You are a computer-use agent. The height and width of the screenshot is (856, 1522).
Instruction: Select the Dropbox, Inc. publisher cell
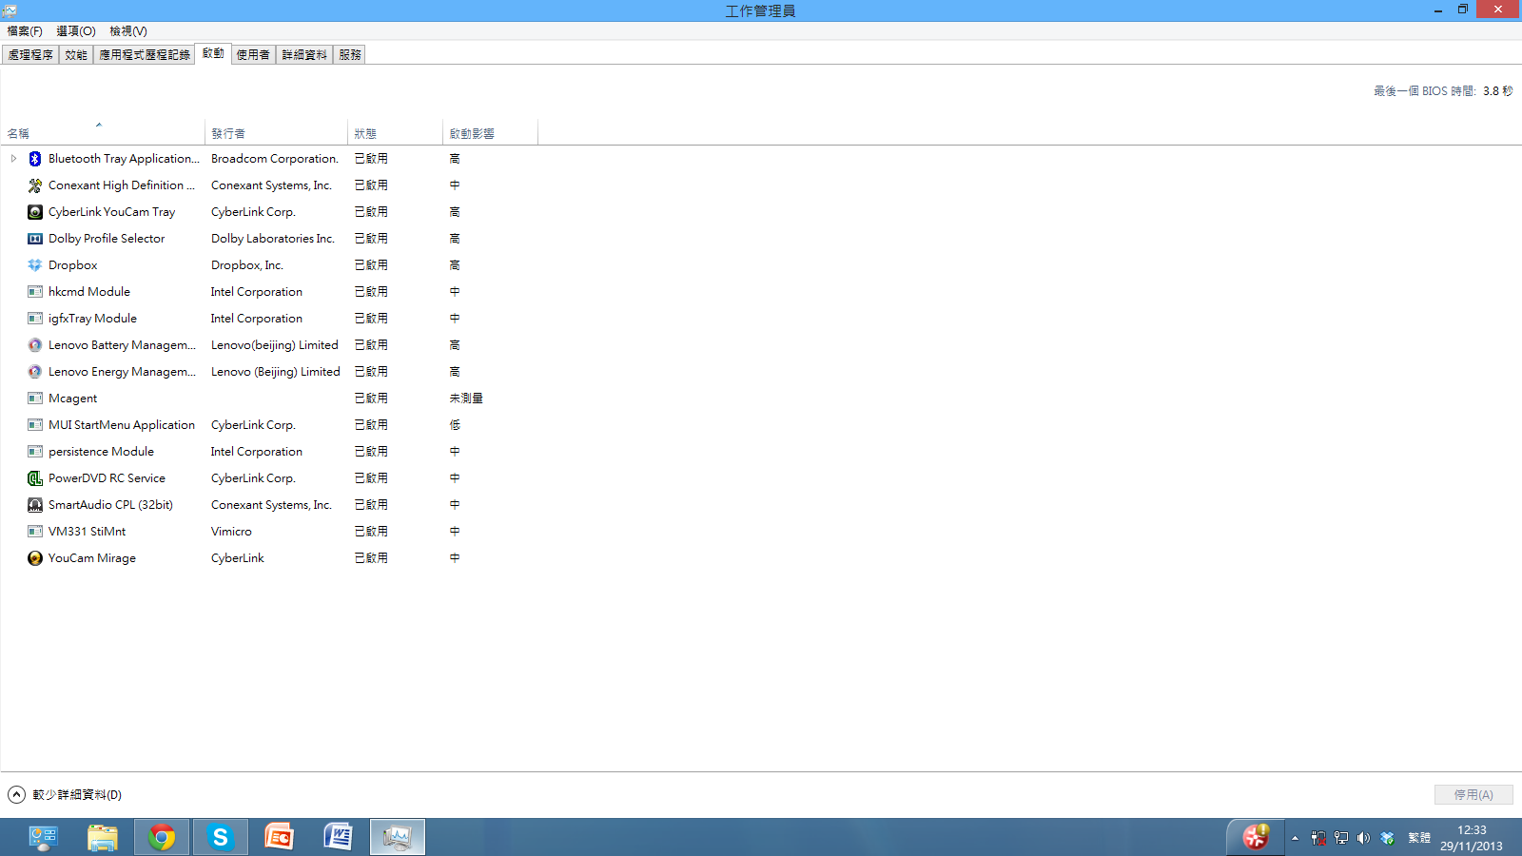coord(247,265)
